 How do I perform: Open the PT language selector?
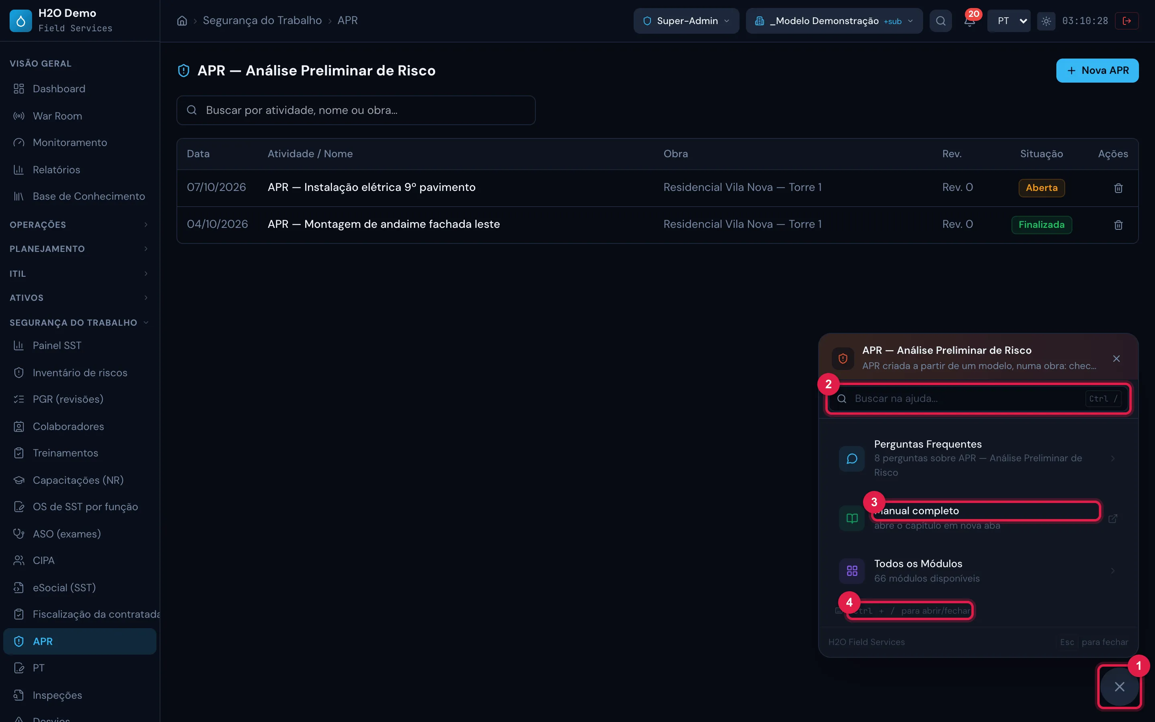tap(1009, 21)
